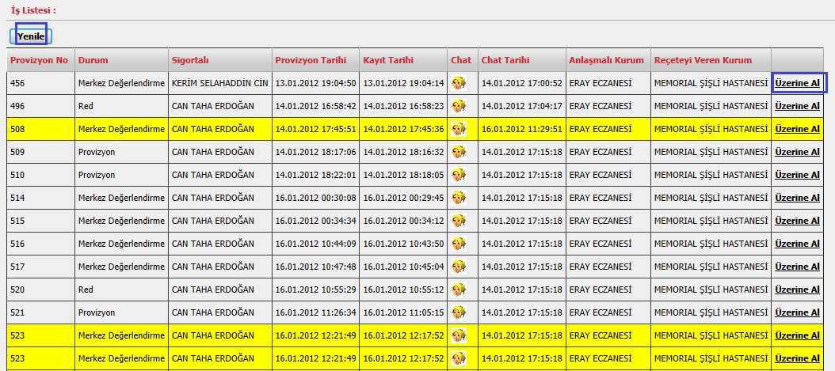Take over provizyon 510 via Üzerine Al
835x371 pixels.
click(x=797, y=175)
